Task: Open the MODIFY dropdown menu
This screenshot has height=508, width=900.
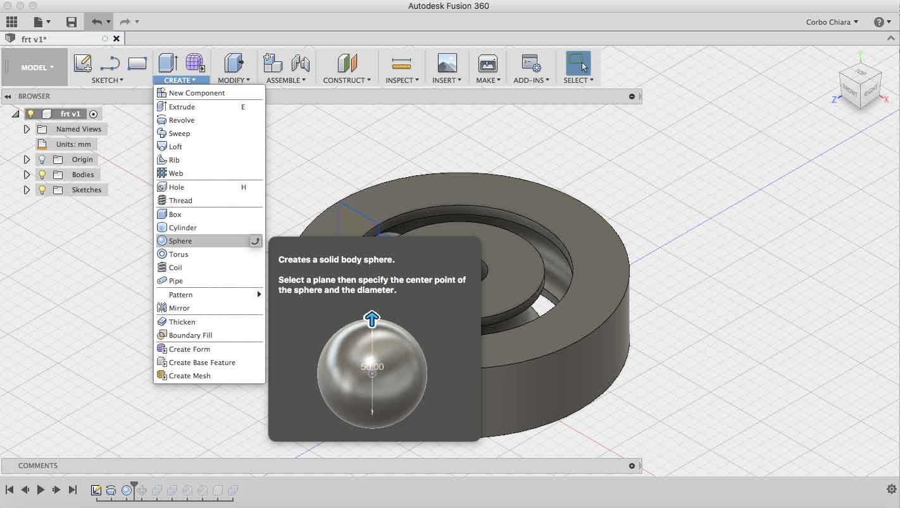Action: pos(234,80)
